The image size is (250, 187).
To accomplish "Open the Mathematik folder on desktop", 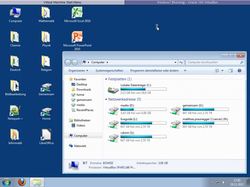I will pyautogui.click(x=46, y=15).
